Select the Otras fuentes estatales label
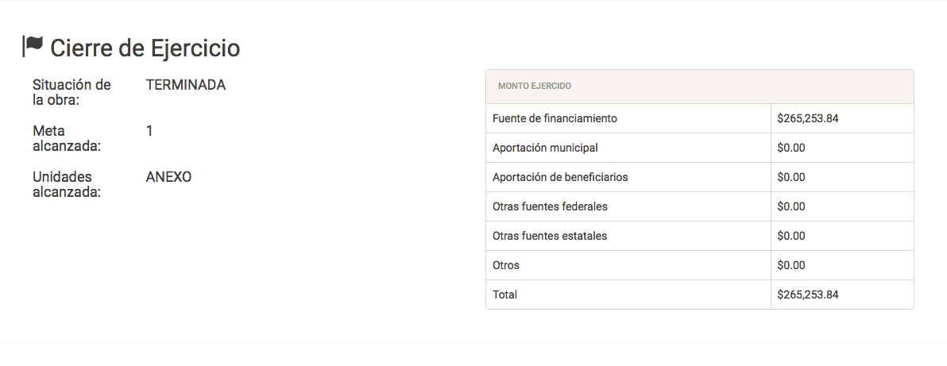 click(550, 236)
